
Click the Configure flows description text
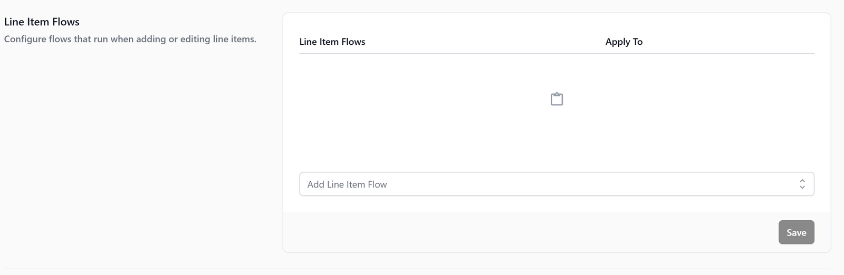coord(130,39)
